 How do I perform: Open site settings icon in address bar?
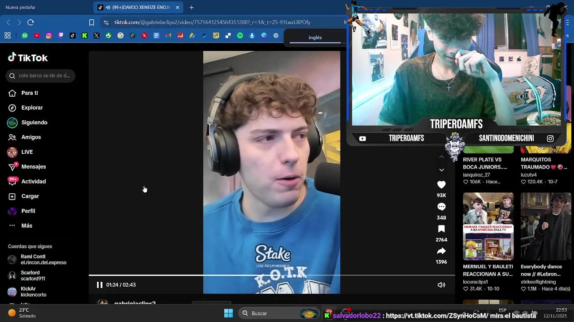105,22
